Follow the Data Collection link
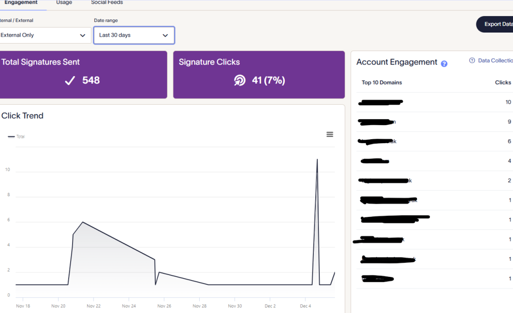The width and height of the screenshot is (513, 313). (x=495, y=61)
